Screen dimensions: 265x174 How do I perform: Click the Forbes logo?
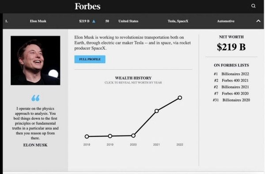[x=87, y=7]
